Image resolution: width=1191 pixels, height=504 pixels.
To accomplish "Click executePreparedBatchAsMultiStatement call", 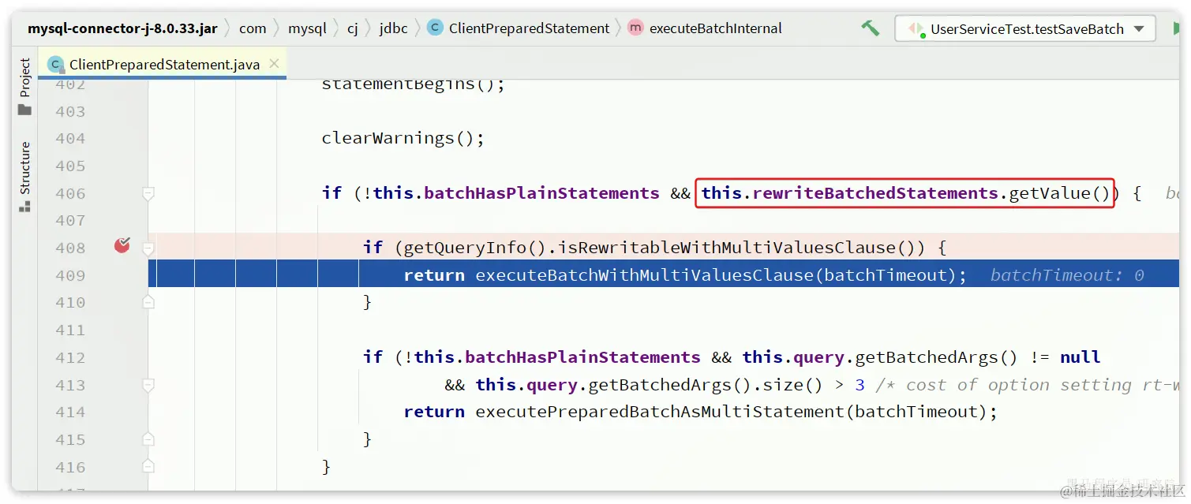I will coord(659,412).
